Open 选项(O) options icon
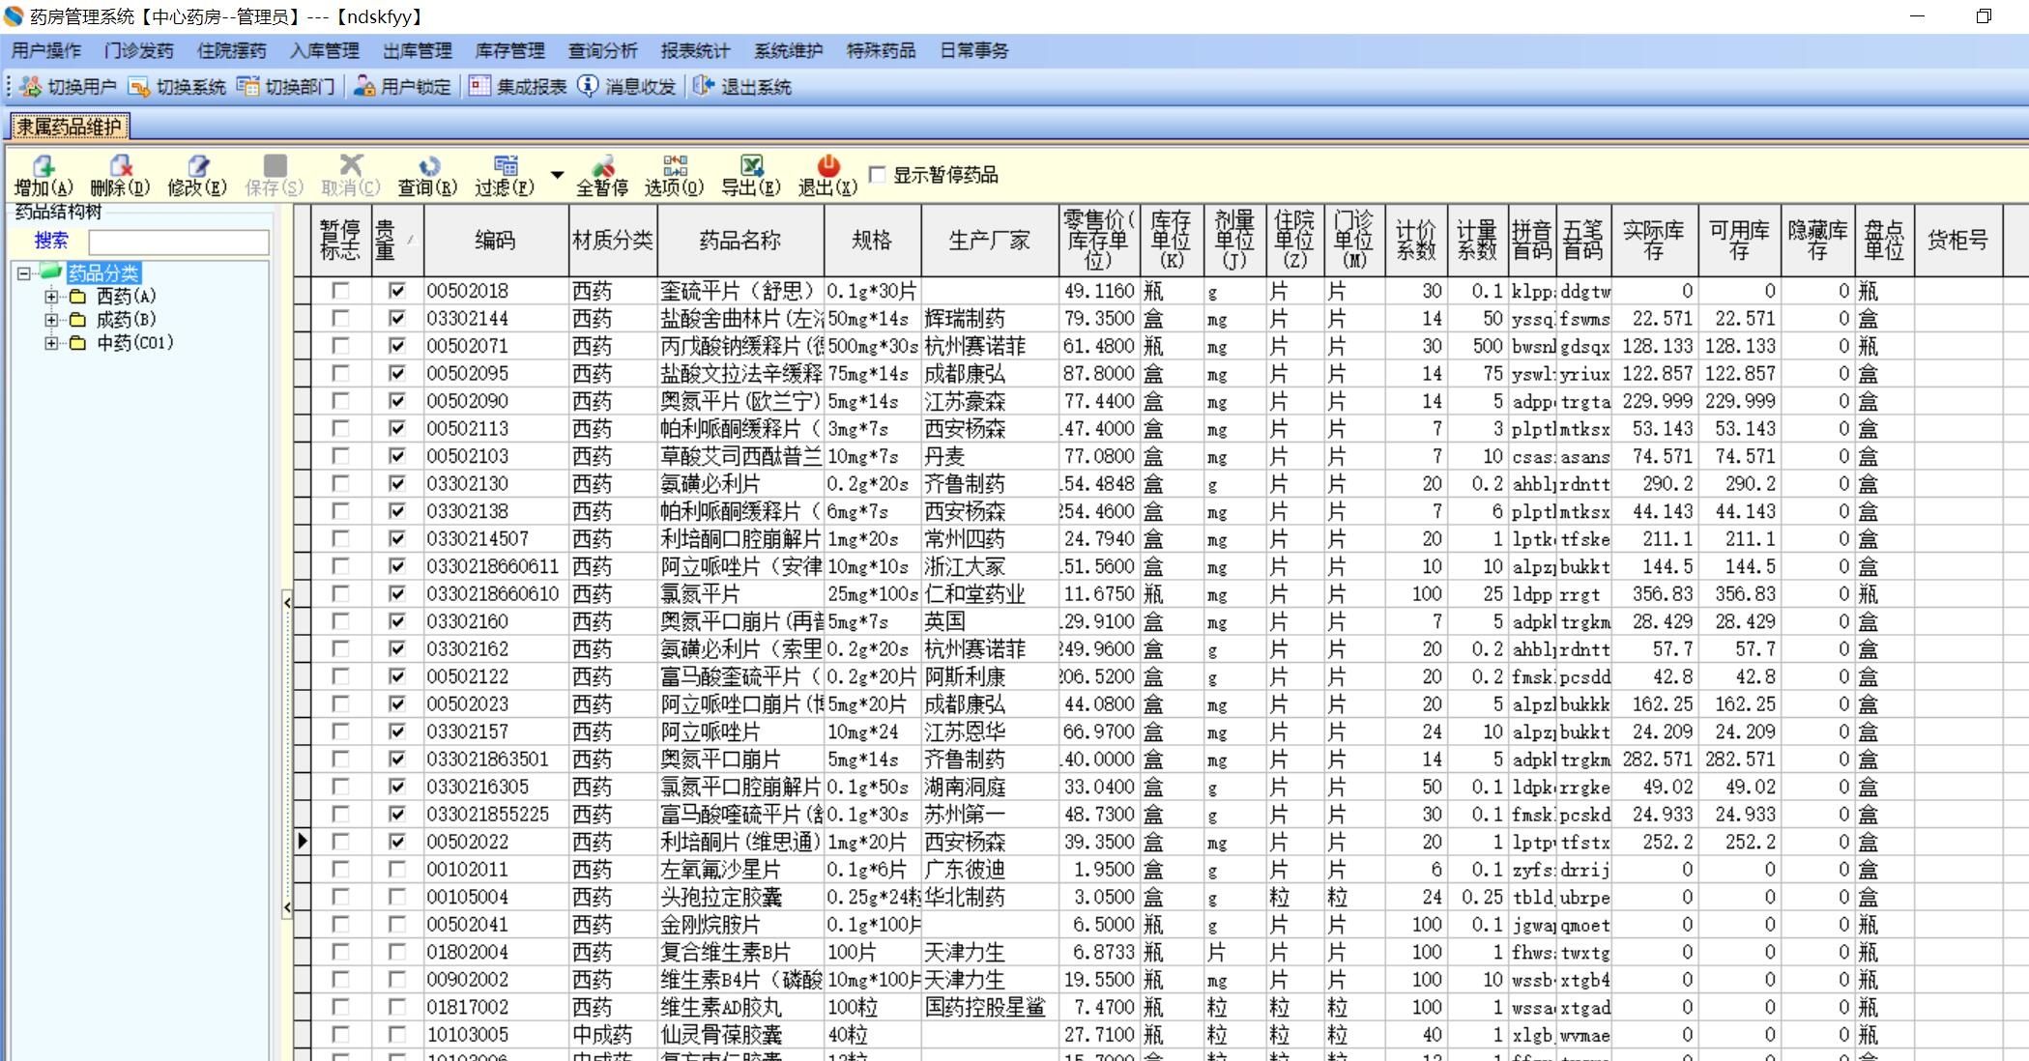2029x1061 pixels. pos(675,166)
